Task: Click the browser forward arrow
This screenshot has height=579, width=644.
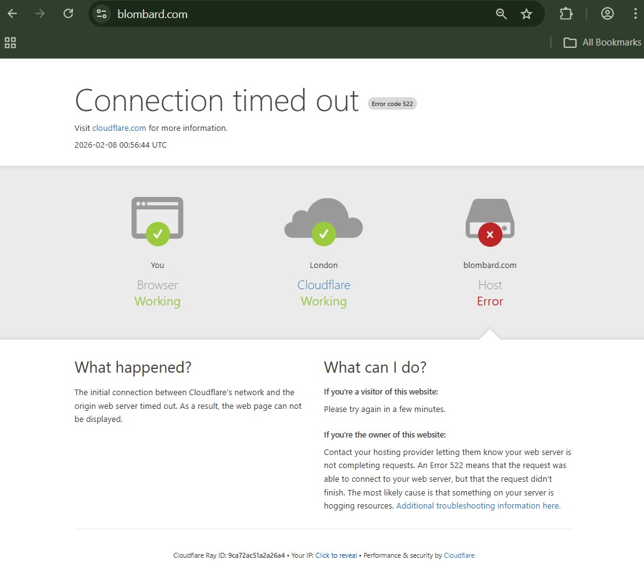Action: 41,14
